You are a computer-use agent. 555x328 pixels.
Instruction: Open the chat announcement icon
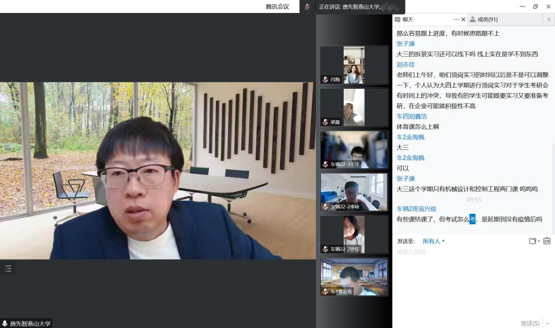(546, 241)
